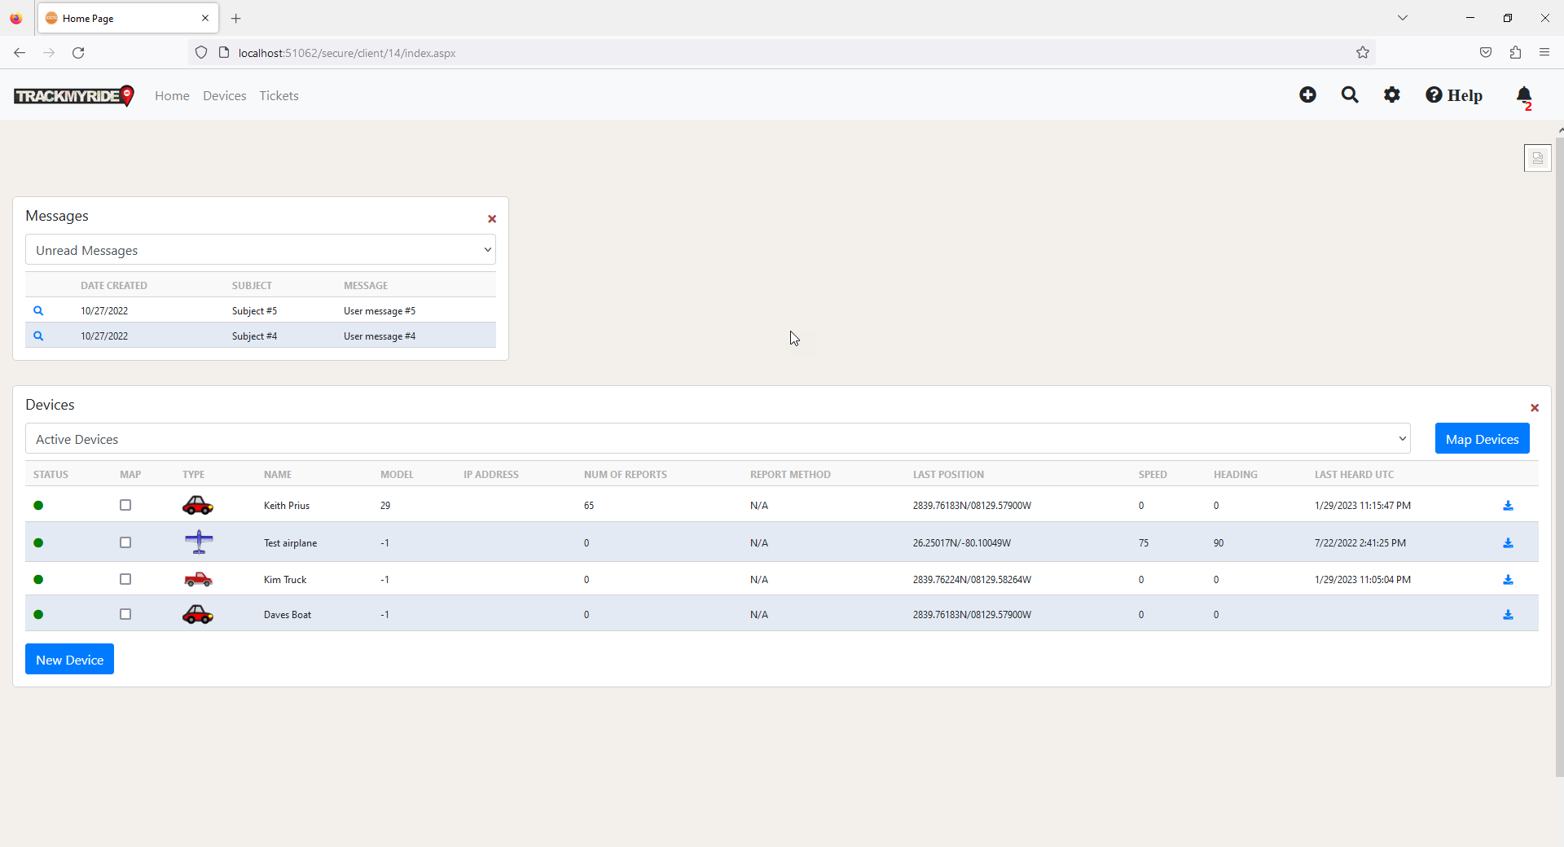Click the plus add icon in header
The height and width of the screenshot is (847, 1564).
click(1307, 95)
